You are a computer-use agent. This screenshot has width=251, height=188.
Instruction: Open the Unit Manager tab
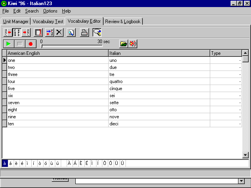[x=16, y=22]
